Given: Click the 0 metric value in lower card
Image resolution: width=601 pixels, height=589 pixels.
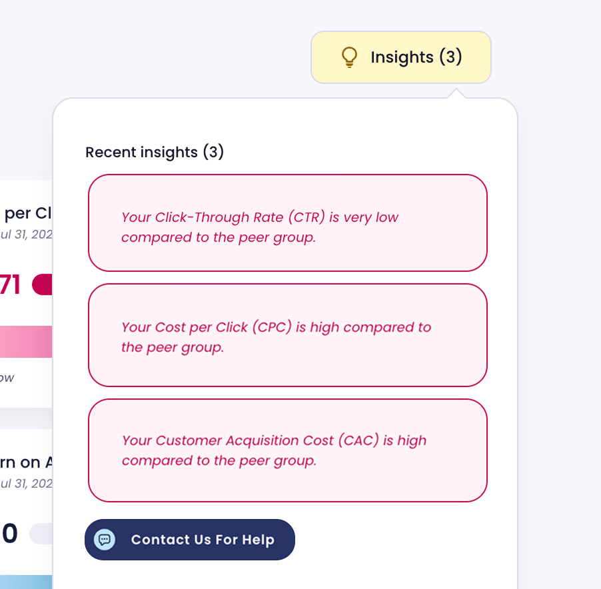Looking at the screenshot, I should click(9, 534).
